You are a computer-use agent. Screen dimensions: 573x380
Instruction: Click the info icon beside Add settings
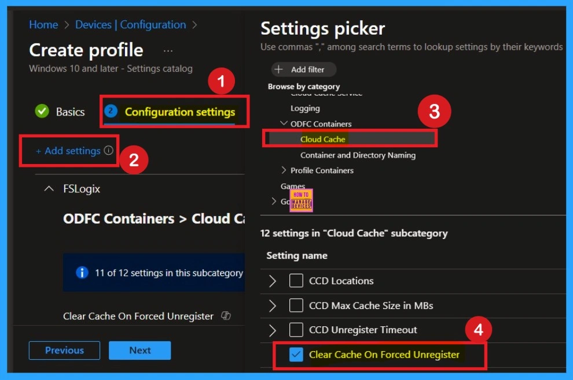pyautogui.click(x=109, y=151)
